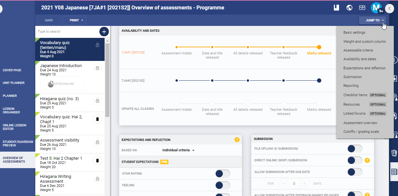Image resolution: width=398 pixels, height=196 pixels.
Task: Open the mail envelope icon
Action: click(362, 7)
